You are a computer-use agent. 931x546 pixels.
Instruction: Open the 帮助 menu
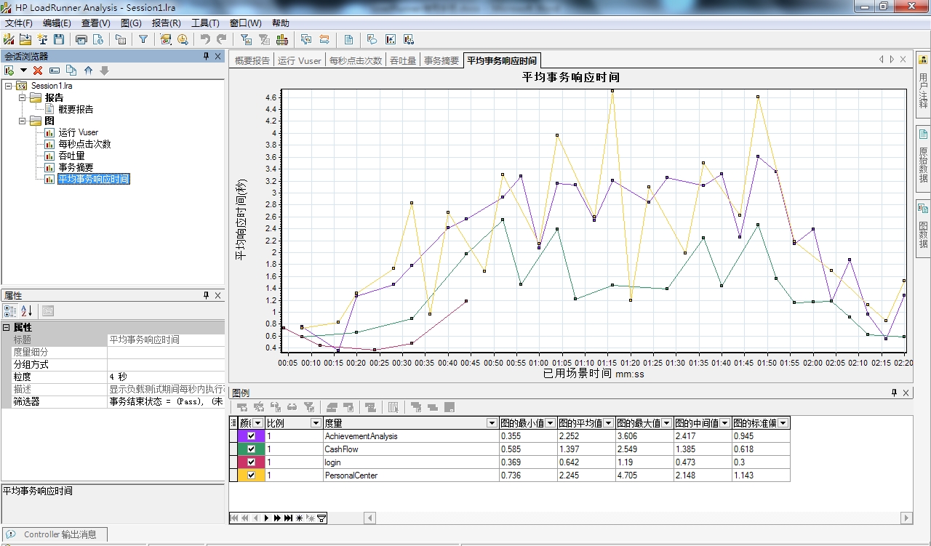tap(280, 23)
